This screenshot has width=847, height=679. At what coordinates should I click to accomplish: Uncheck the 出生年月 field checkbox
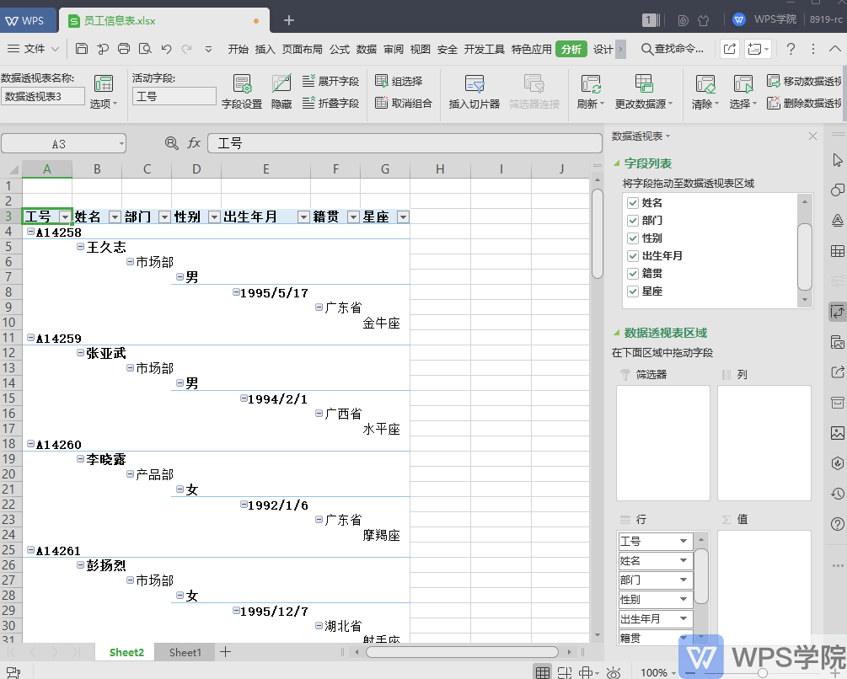pyautogui.click(x=633, y=256)
